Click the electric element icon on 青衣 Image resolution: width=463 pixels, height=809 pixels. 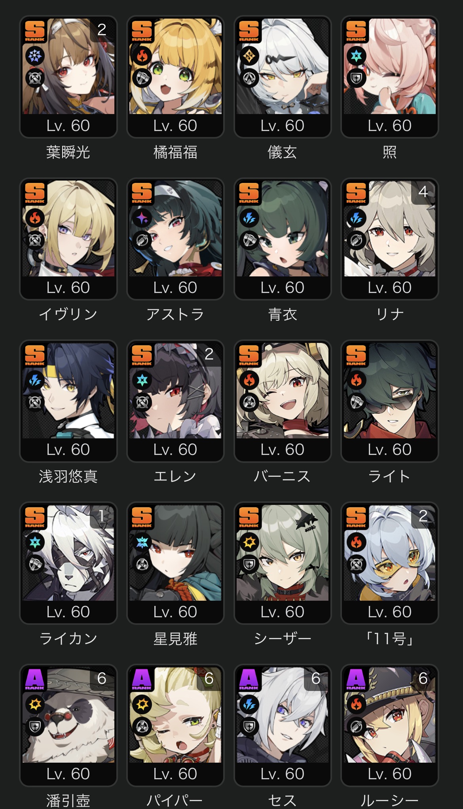249,218
